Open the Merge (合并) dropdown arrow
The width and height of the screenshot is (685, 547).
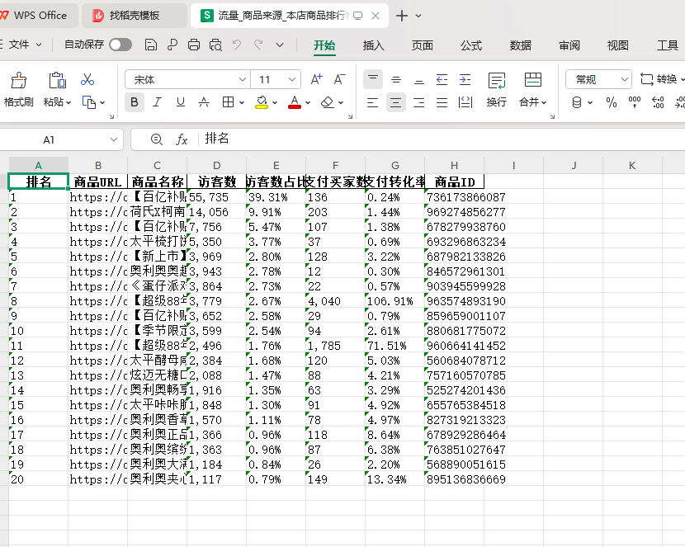545,102
